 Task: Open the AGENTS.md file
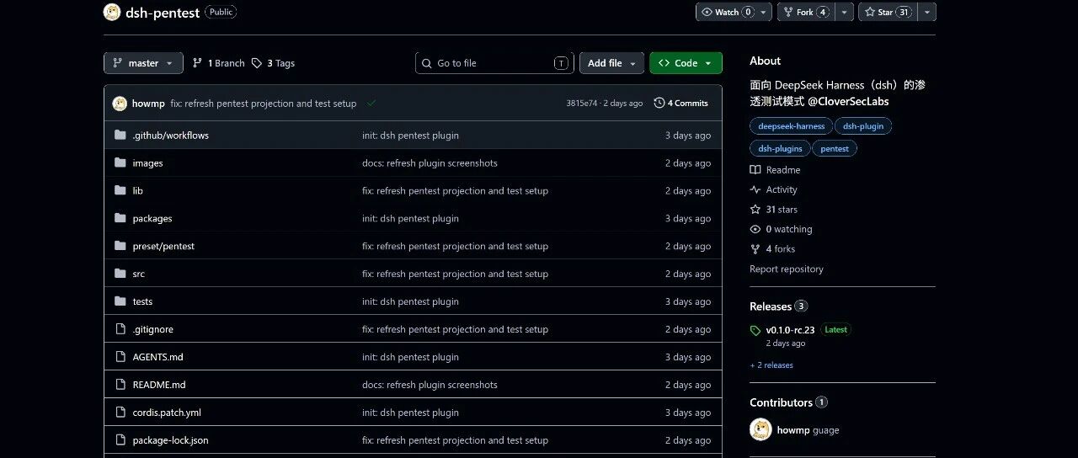pos(157,357)
